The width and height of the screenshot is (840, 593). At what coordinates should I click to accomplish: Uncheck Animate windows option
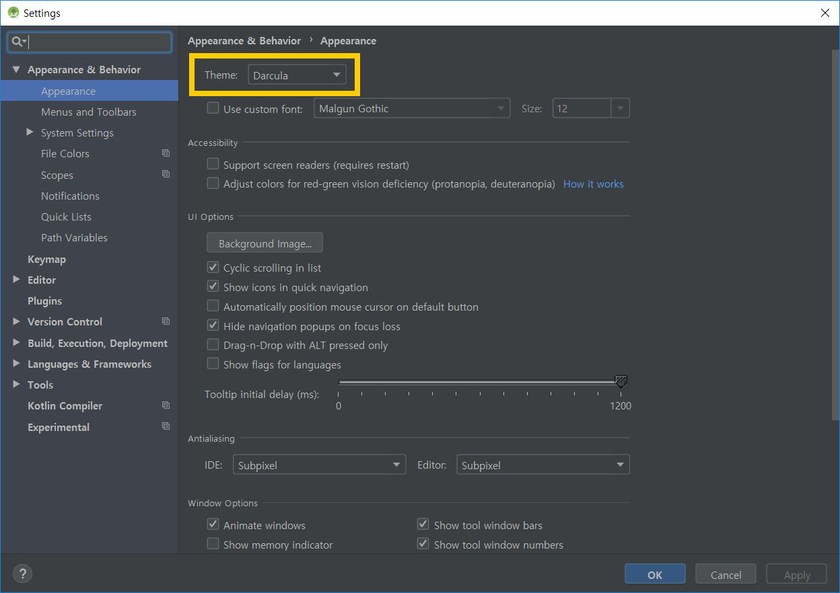point(213,524)
